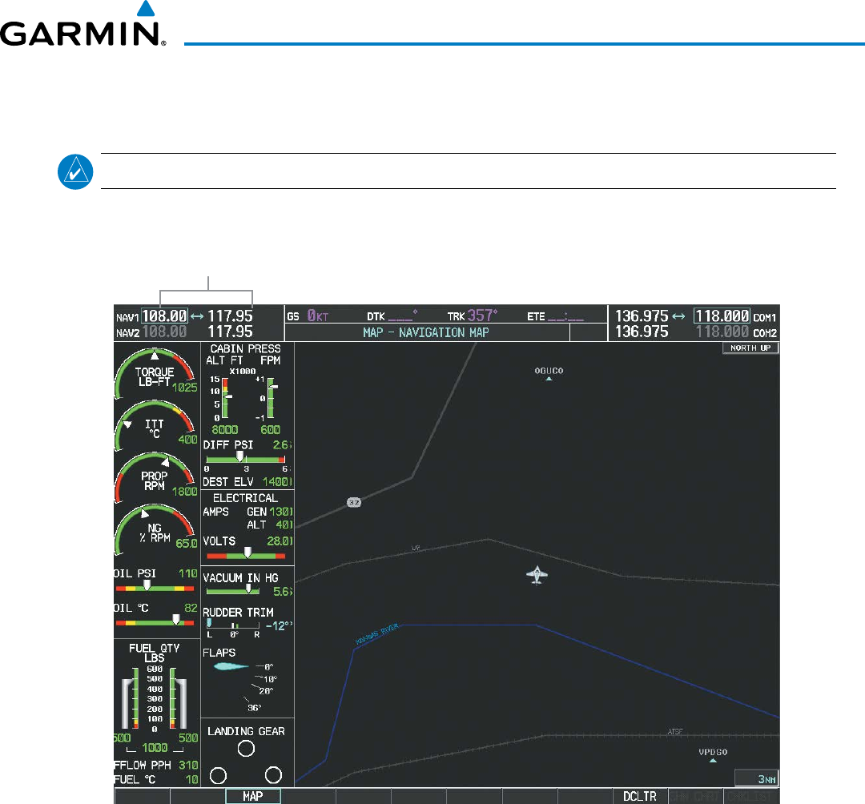The image size is (865, 804).
Task: Click the MAP - NAVIGATION MAP page title
Action: 426,332
